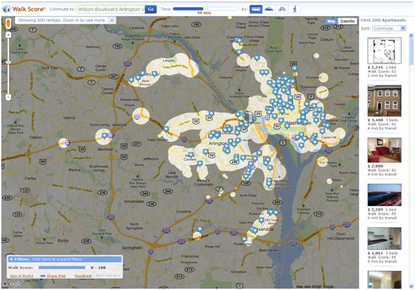Screen dimensions: 415x290
Task: Click the rental marker near Merrifield
Action: [105, 136]
